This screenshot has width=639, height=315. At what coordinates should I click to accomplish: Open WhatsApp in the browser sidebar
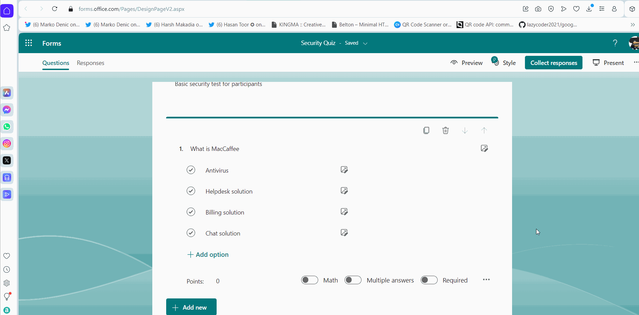pyautogui.click(x=7, y=127)
